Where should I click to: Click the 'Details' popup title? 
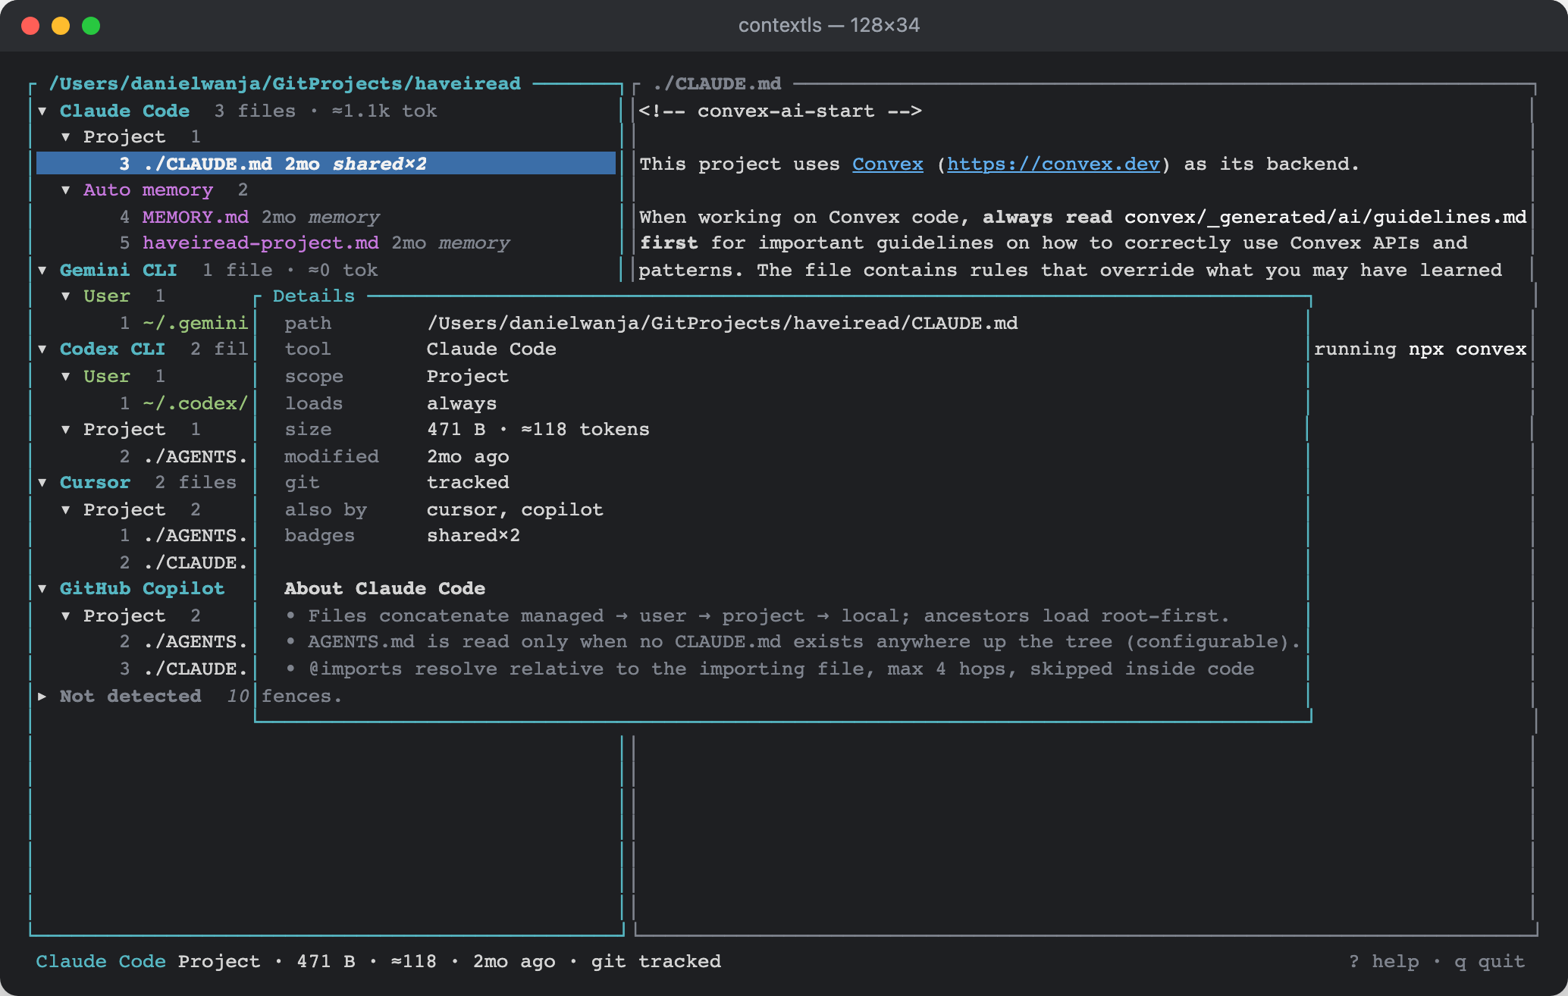click(314, 296)
